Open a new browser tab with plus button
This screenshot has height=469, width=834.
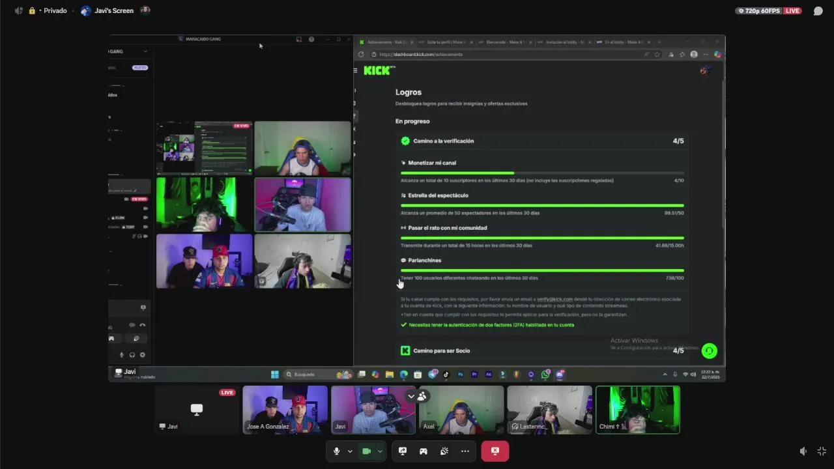pyautogui.click(x=659, y=42)
